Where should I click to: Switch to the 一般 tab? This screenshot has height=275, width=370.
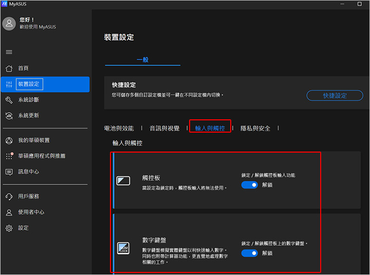coord(142,60)
